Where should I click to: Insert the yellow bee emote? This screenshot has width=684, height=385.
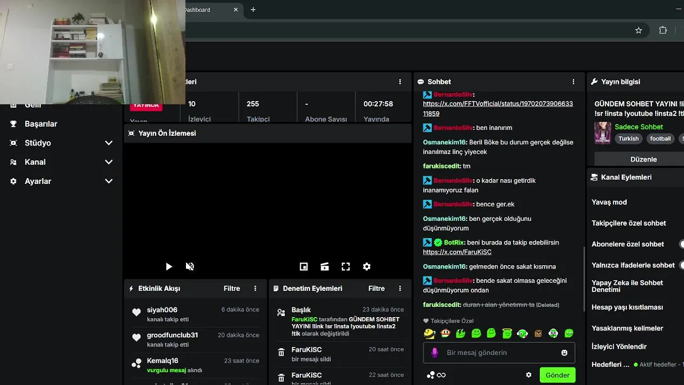(429, 333)
